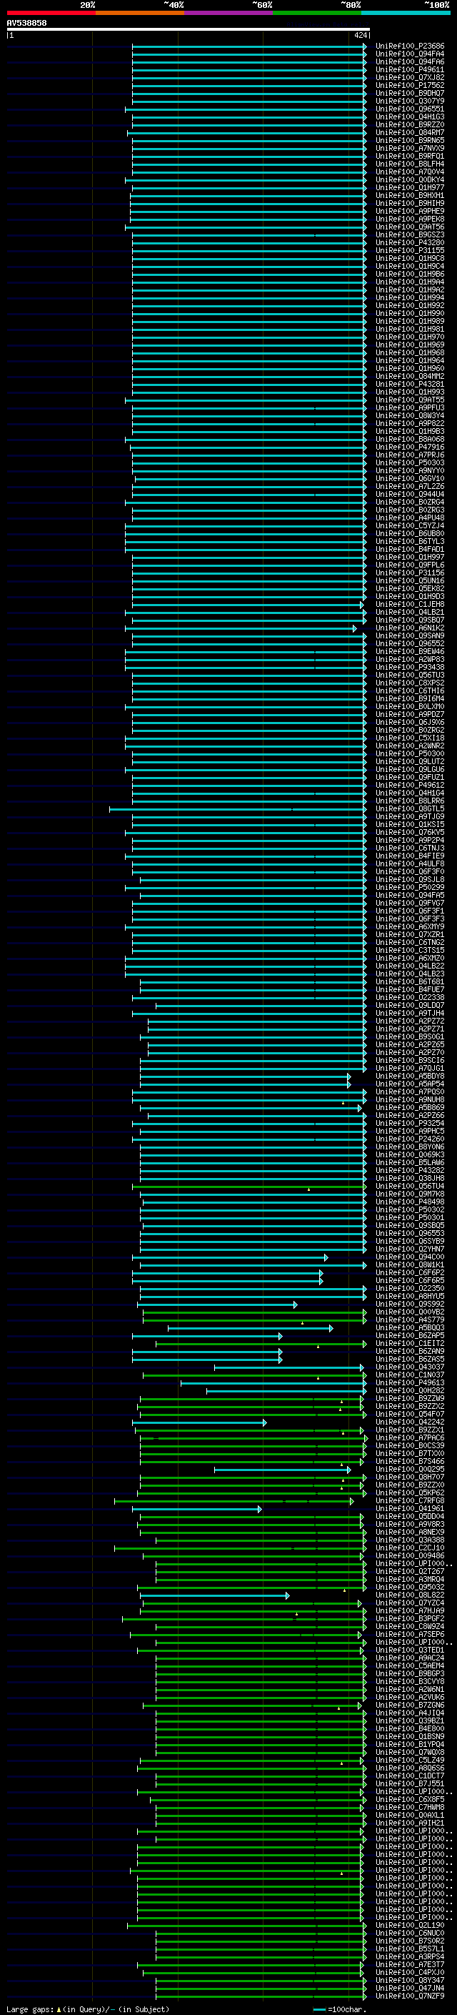Select hit label UniRef100_P43282

pyautogui.click(x=410, y=1171)
